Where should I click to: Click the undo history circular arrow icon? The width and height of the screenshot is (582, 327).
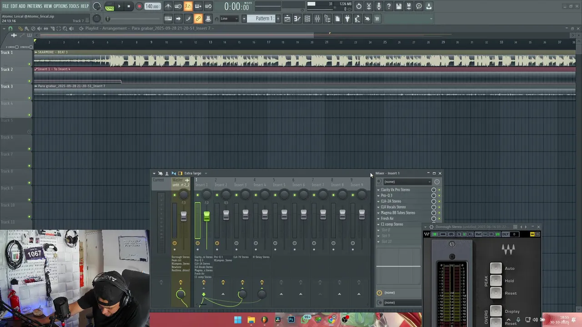click(x=359, y=6)
